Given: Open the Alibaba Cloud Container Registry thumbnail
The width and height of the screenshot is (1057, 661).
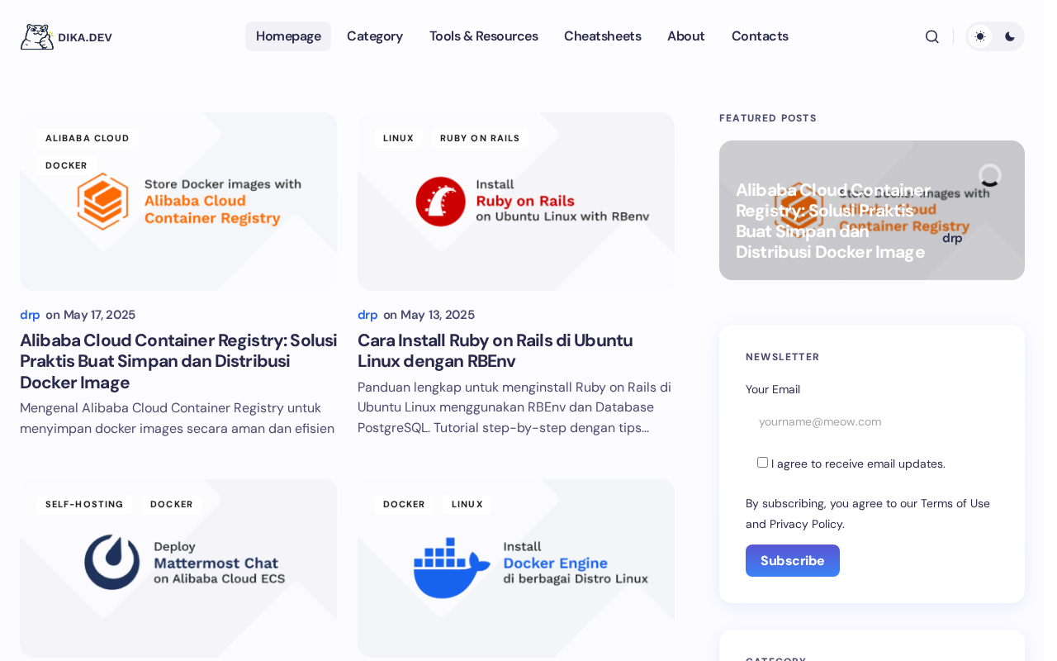Looking at the screenshot, I should (178, 202).
